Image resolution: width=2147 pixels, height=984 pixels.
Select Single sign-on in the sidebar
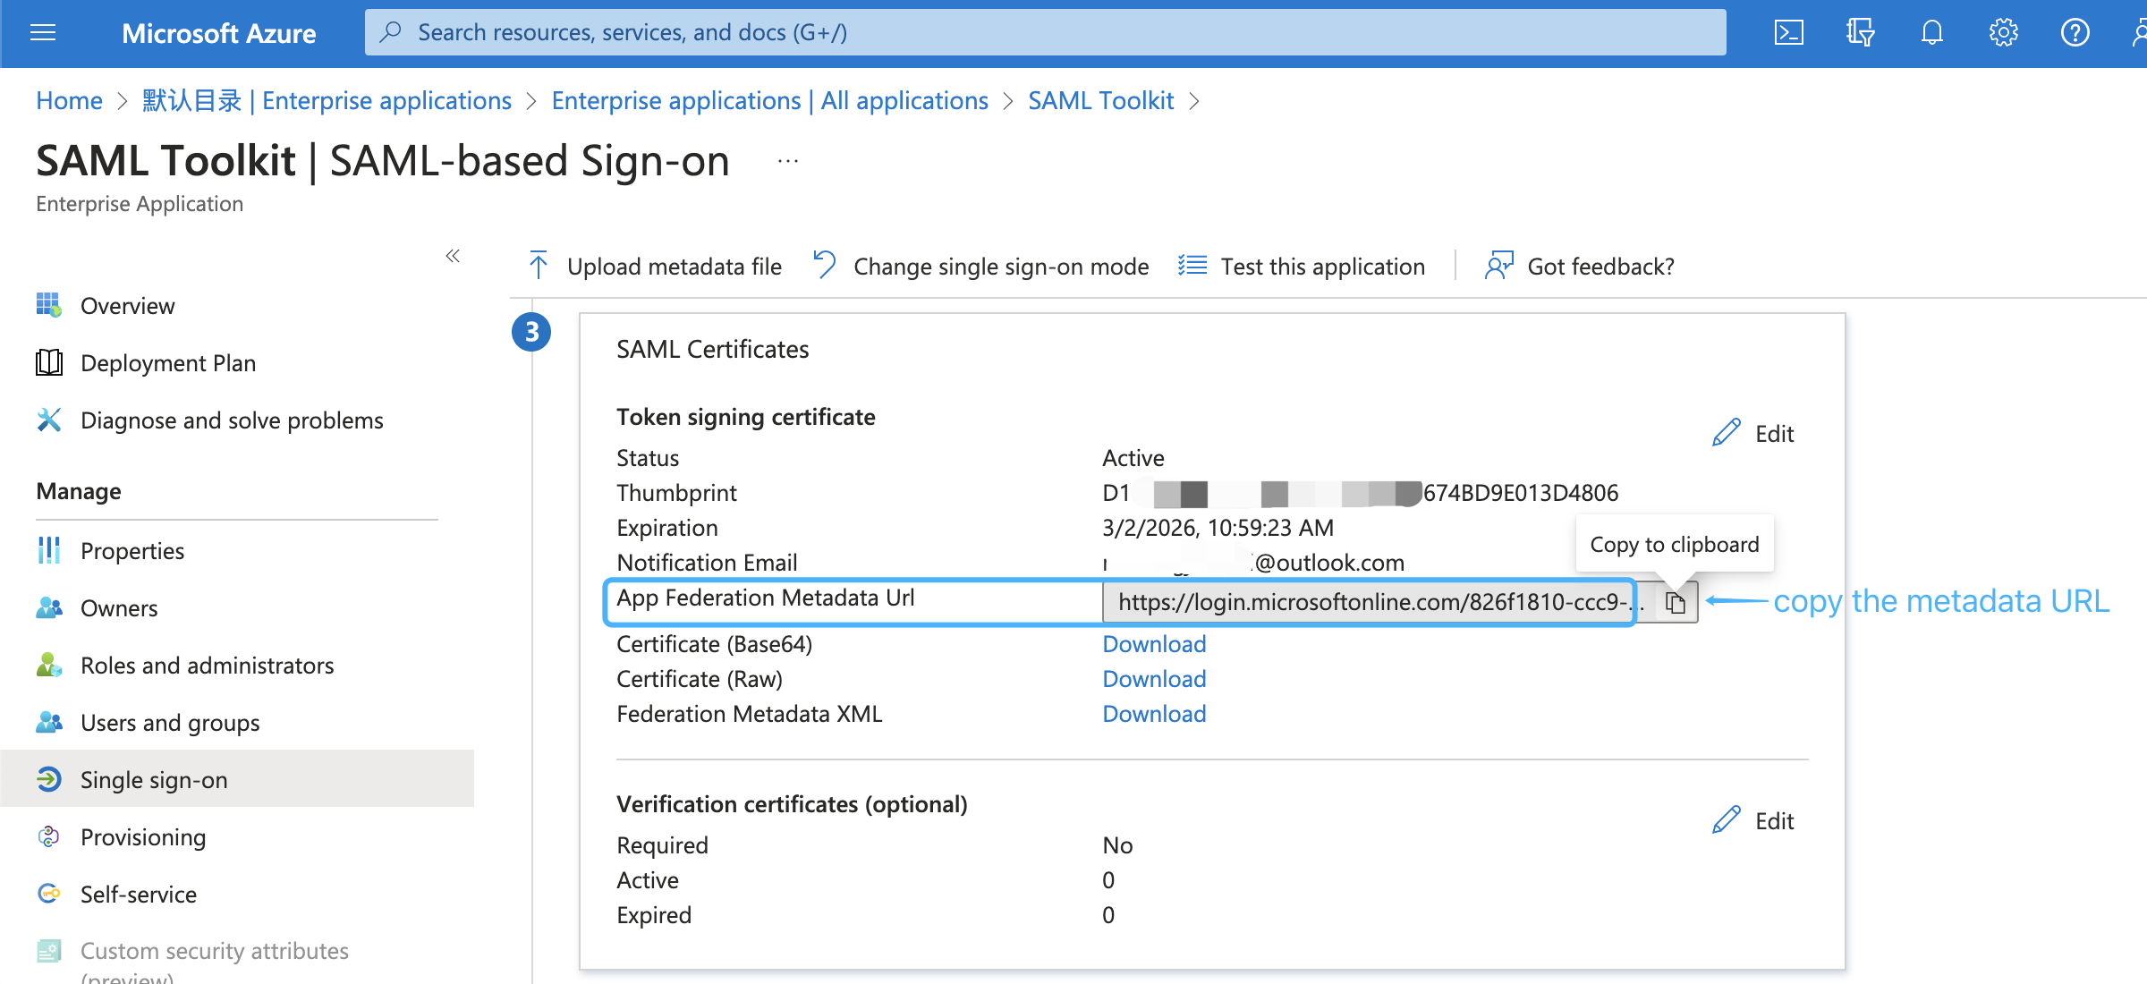pyautogui.click(x=153, y=778)
